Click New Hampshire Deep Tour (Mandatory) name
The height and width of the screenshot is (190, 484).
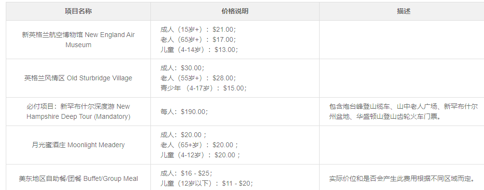tap(79, 112)
